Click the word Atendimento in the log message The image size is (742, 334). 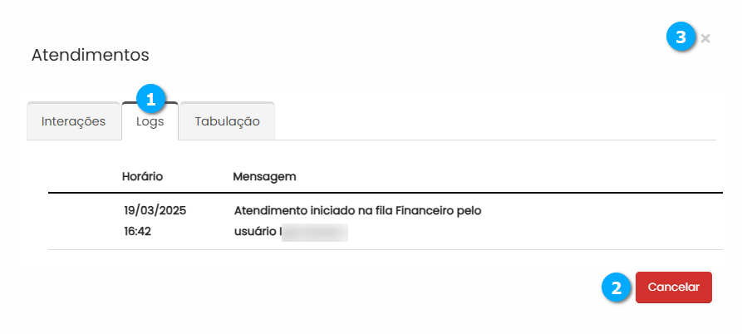click(x=270, y=210)
